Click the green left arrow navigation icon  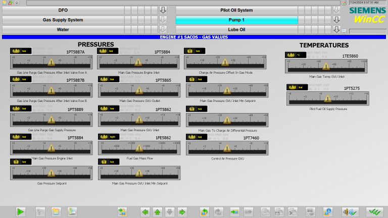pyautogui.click(x=145, y=211)
